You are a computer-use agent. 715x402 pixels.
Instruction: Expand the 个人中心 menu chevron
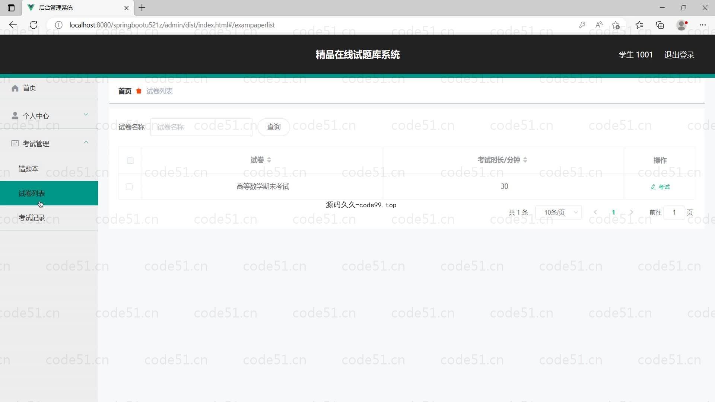click(86, 115)
